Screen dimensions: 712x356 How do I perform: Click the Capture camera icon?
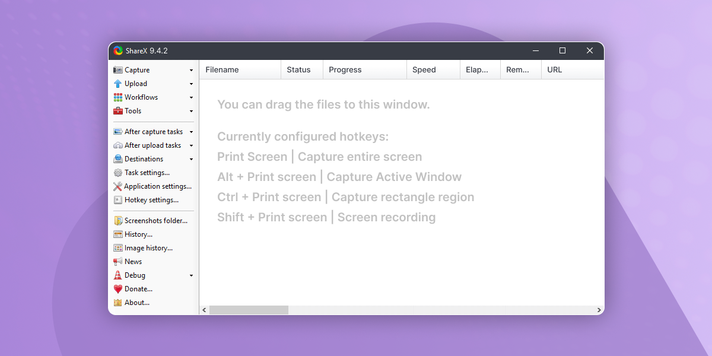(x=118, y=70)
